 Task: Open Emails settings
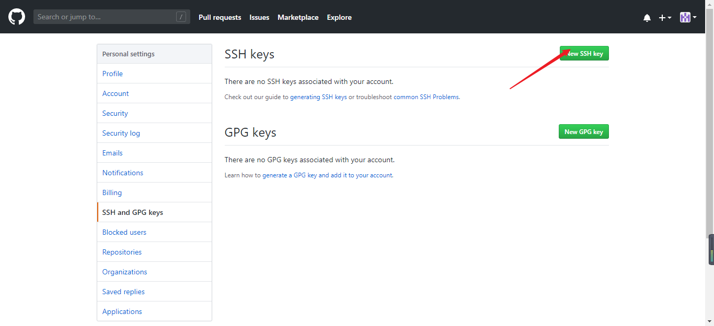pos(155,153)
